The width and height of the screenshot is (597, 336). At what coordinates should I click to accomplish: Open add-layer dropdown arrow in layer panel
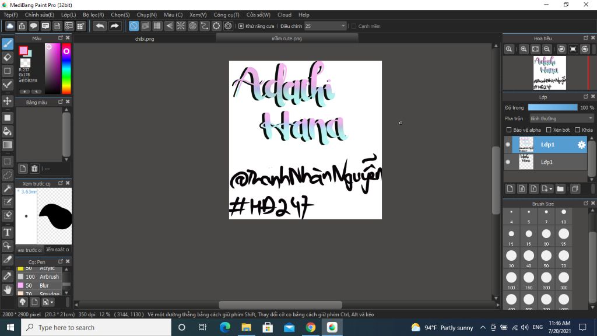click(550, 189)
